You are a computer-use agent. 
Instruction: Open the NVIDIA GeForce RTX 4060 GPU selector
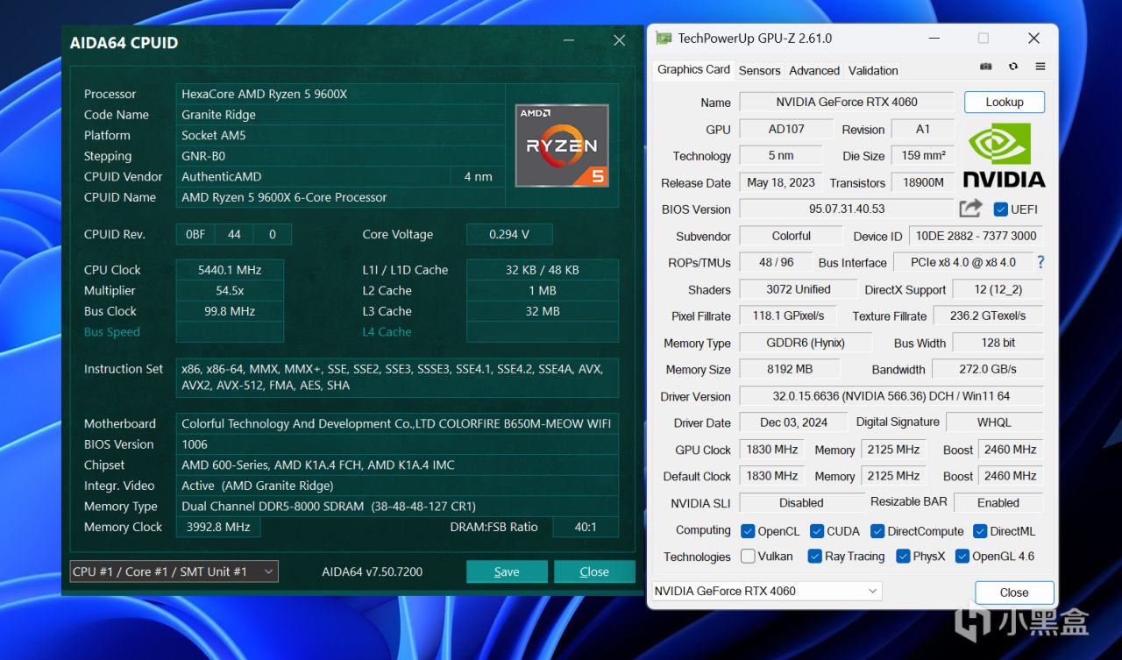(766, 592)
